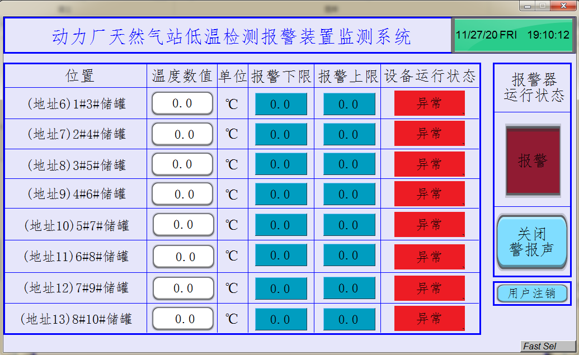Select temperature value field for 4#6#储罐

click(x=182, y=194)
